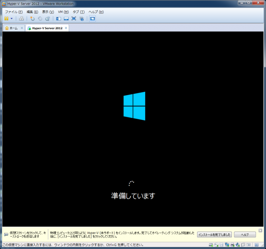Maximize the VMware Workstation window

(x=249, y=3)
